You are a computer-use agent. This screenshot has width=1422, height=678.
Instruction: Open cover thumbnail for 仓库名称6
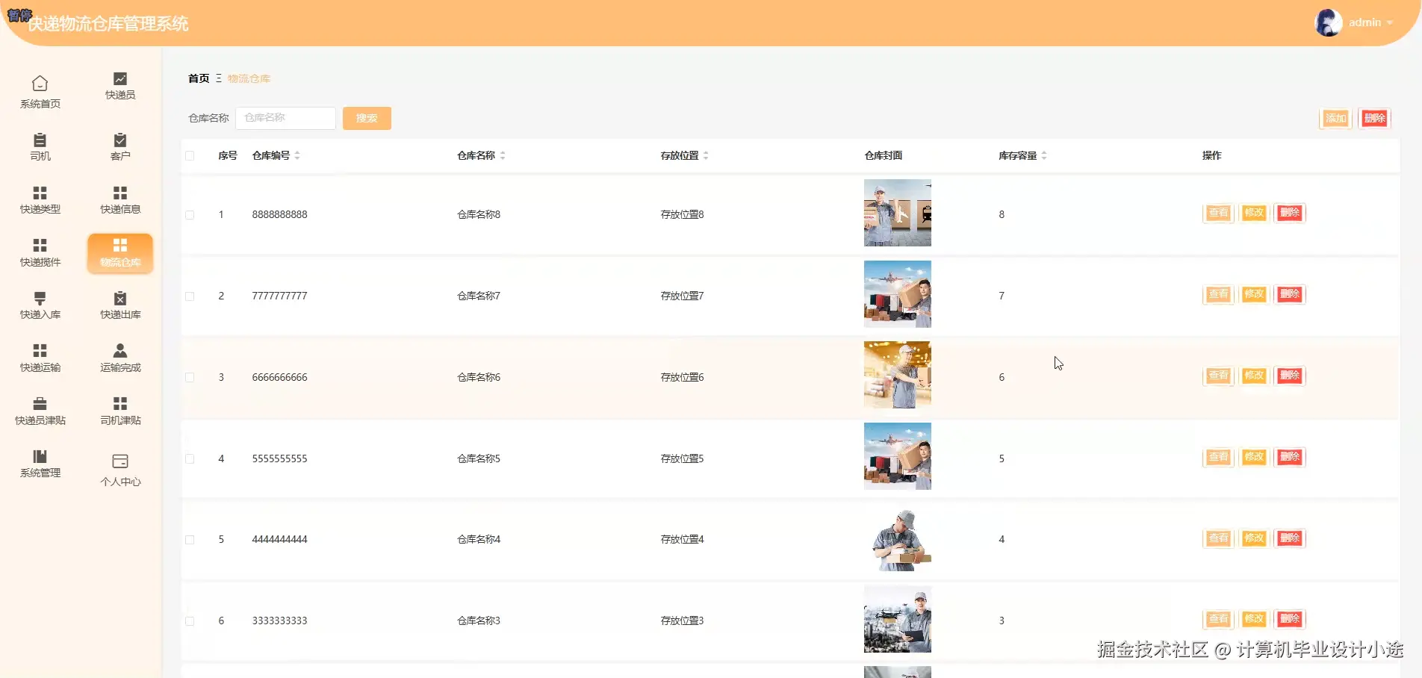click(898, 375)
